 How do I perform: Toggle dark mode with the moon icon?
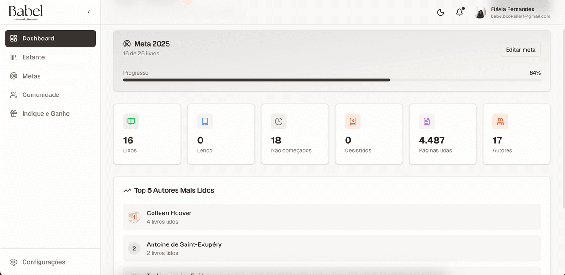(x=440, y=12)
